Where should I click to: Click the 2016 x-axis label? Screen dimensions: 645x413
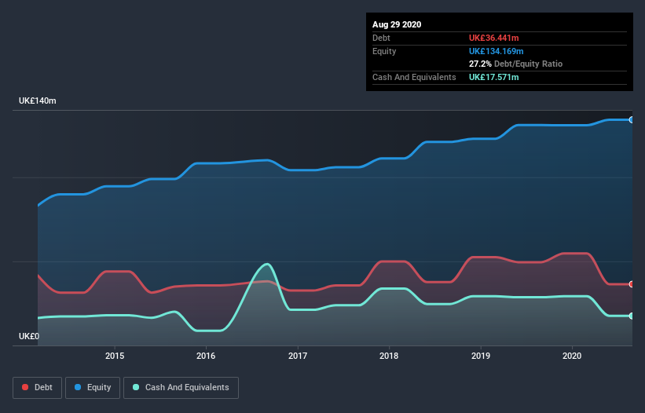[x=206, y=356]
